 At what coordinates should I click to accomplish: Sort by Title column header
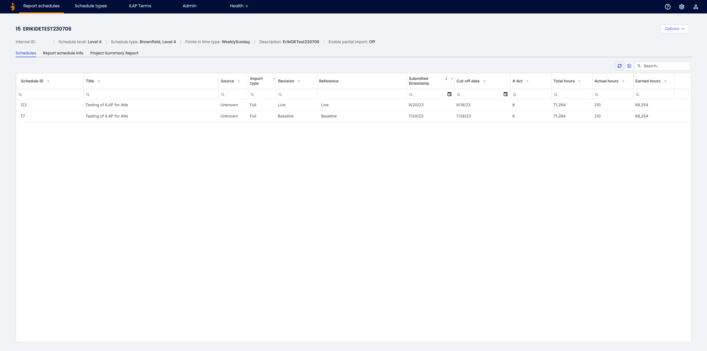[90, 81]
